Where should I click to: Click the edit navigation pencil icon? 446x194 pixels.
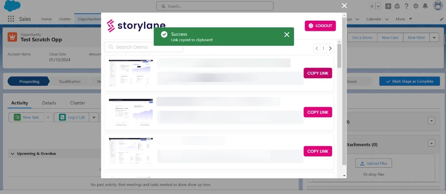tap(441, 19)
